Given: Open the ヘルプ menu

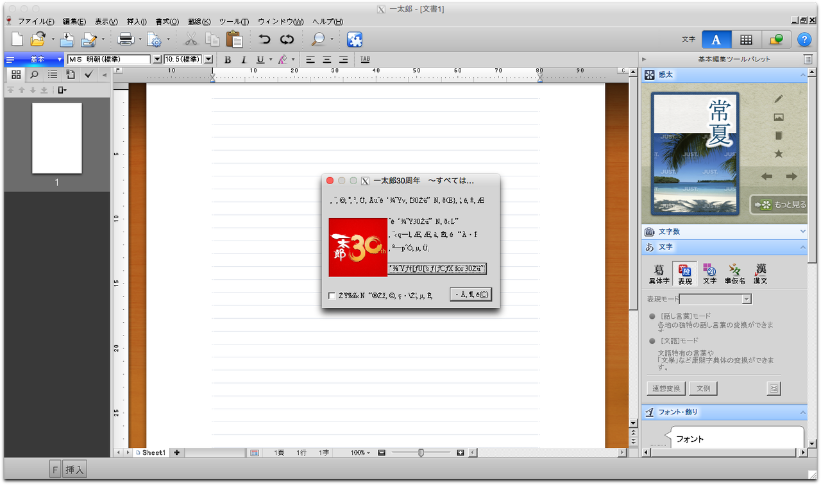Looking at the screenshot, I should point(327,22).
